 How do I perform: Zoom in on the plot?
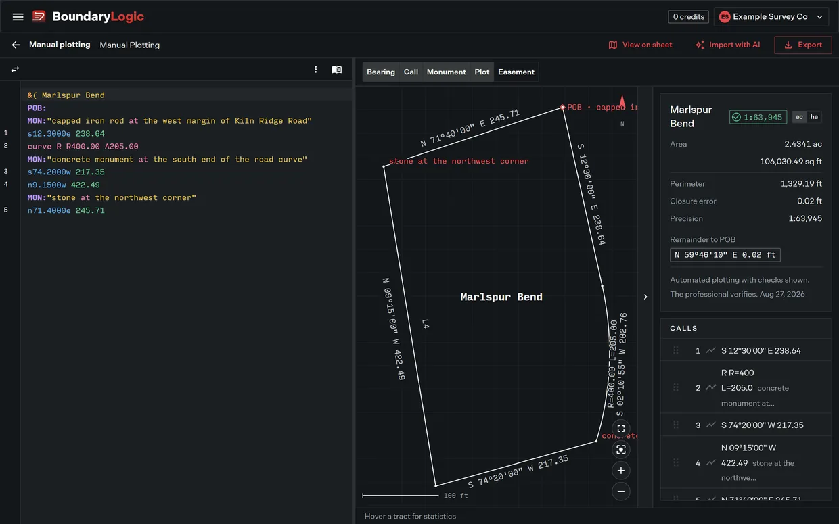(x=621, y=471)
